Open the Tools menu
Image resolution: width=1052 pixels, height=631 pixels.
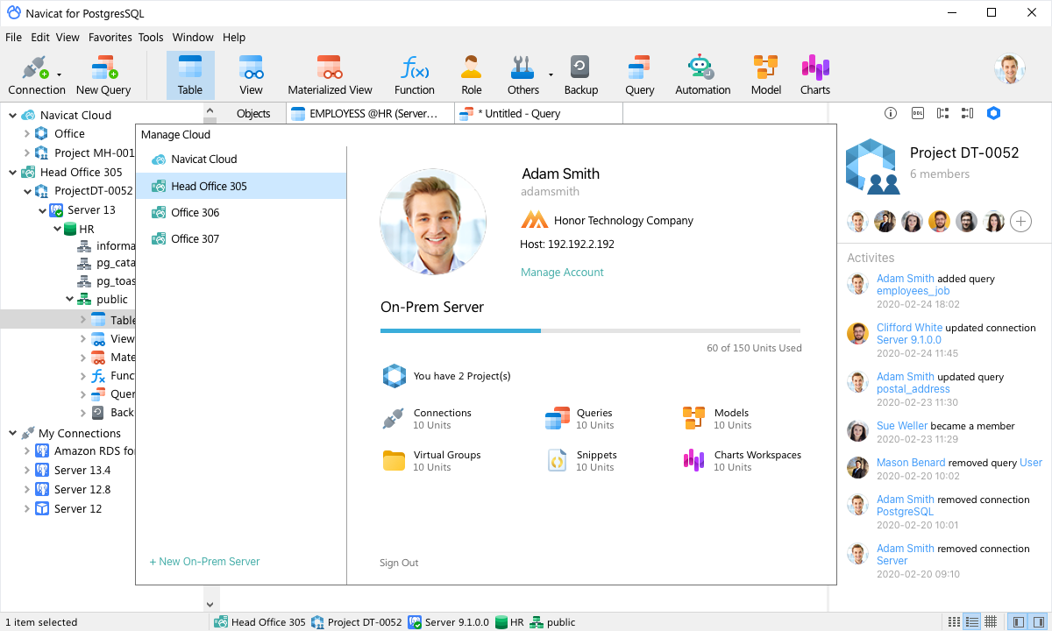click(x=151, y=38)
